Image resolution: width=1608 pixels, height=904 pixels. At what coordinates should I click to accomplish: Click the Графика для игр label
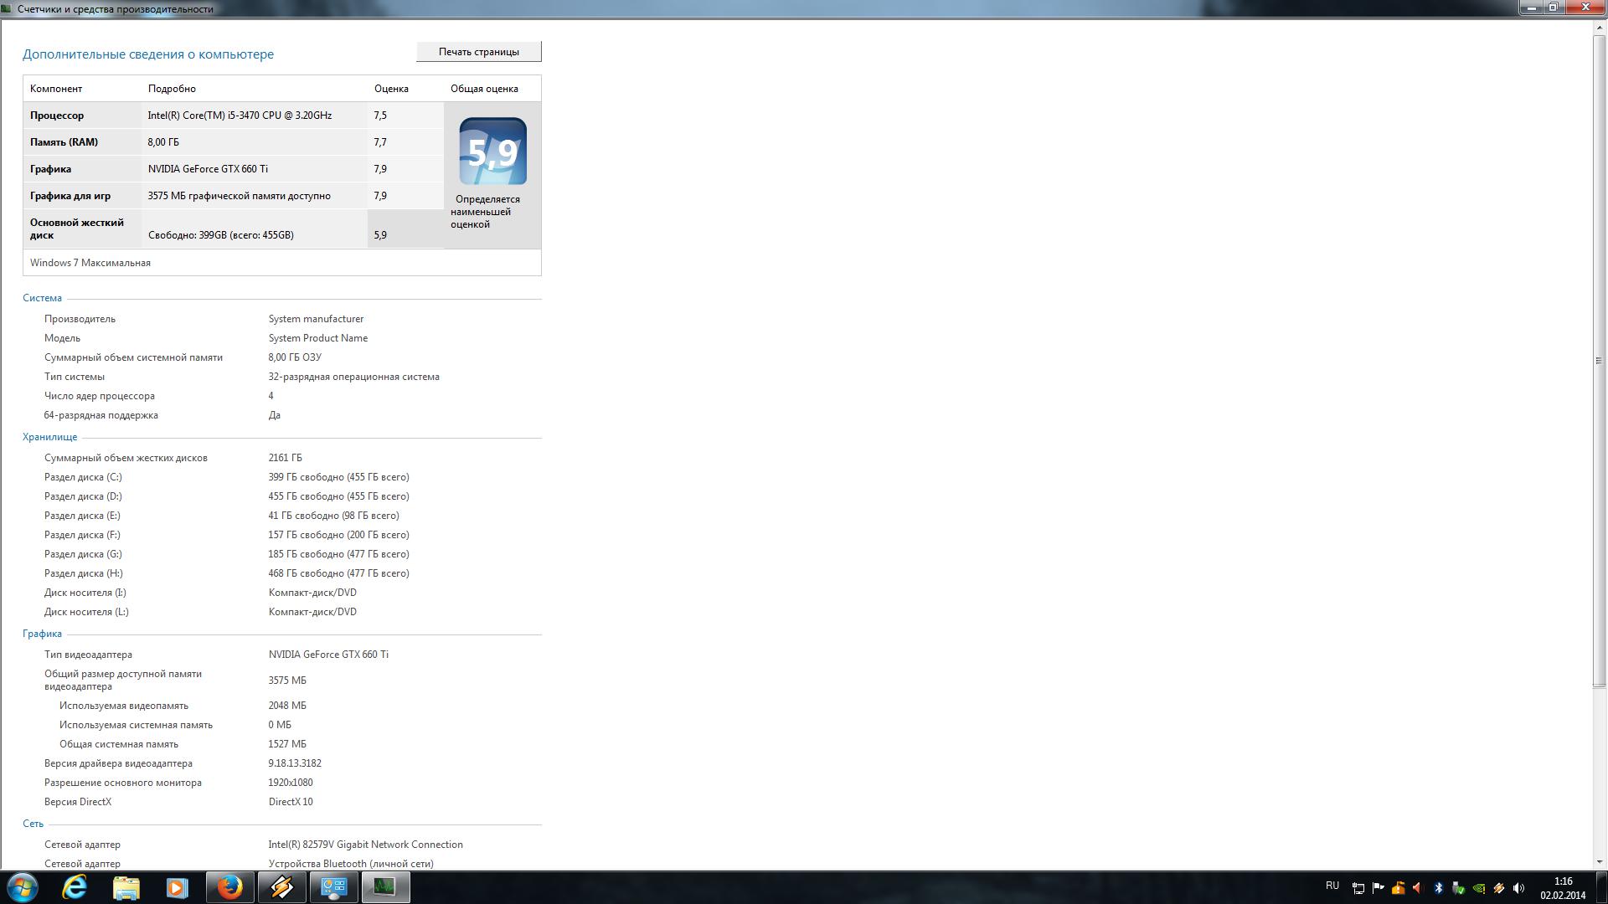coord(70,196)
